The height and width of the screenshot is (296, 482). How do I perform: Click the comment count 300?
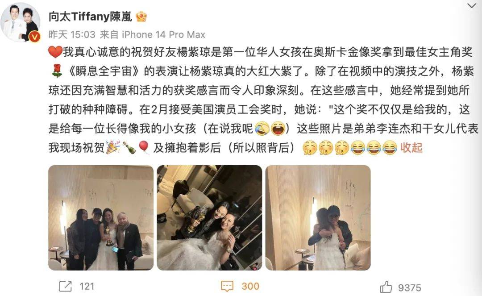[250, 287]
